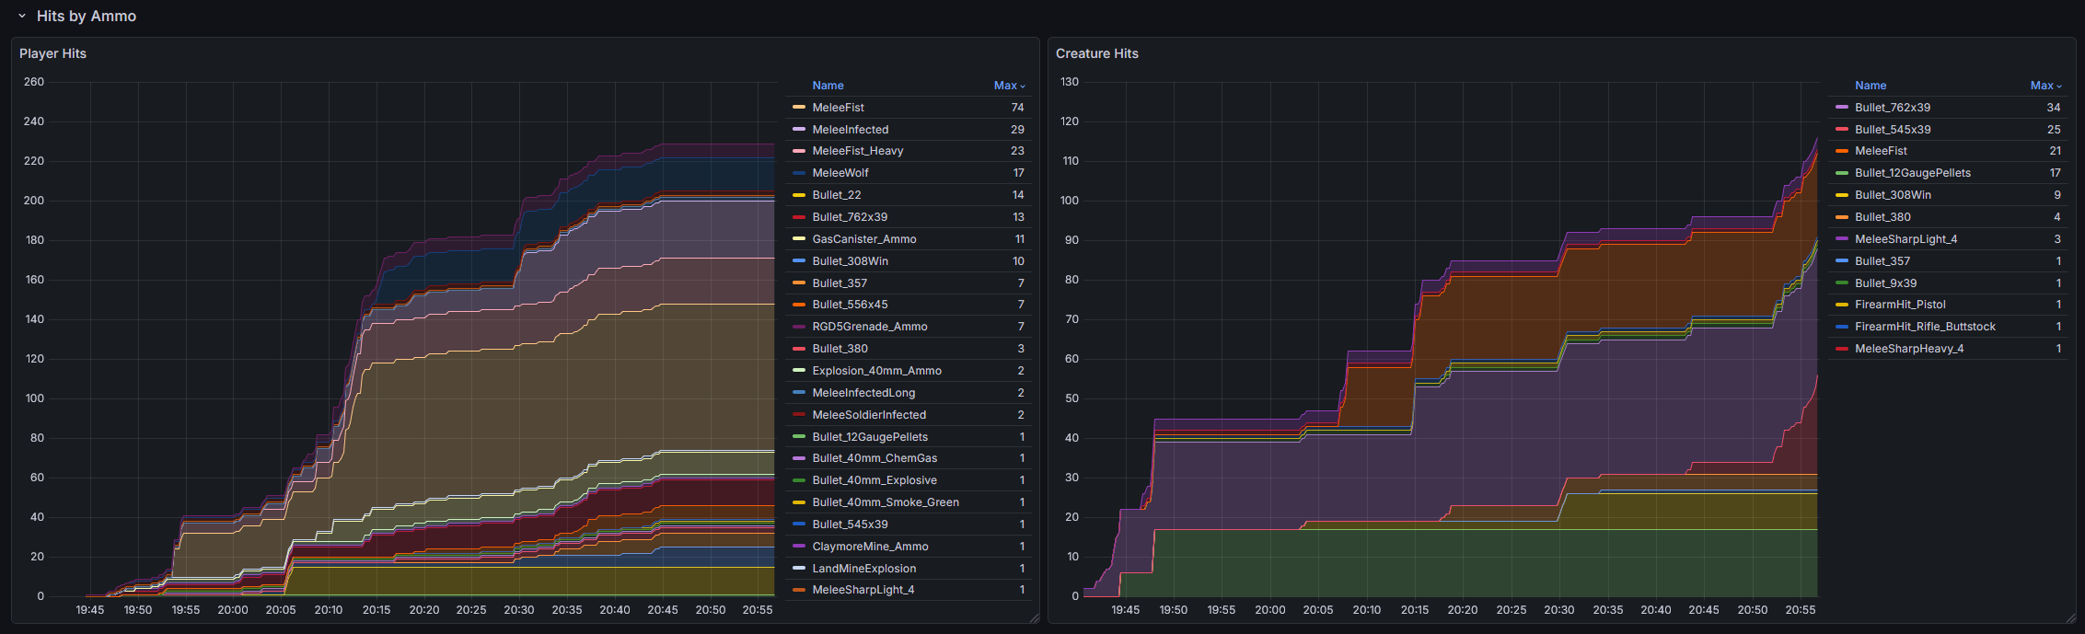Sort Player Hits legend by Name

point(828,86)
